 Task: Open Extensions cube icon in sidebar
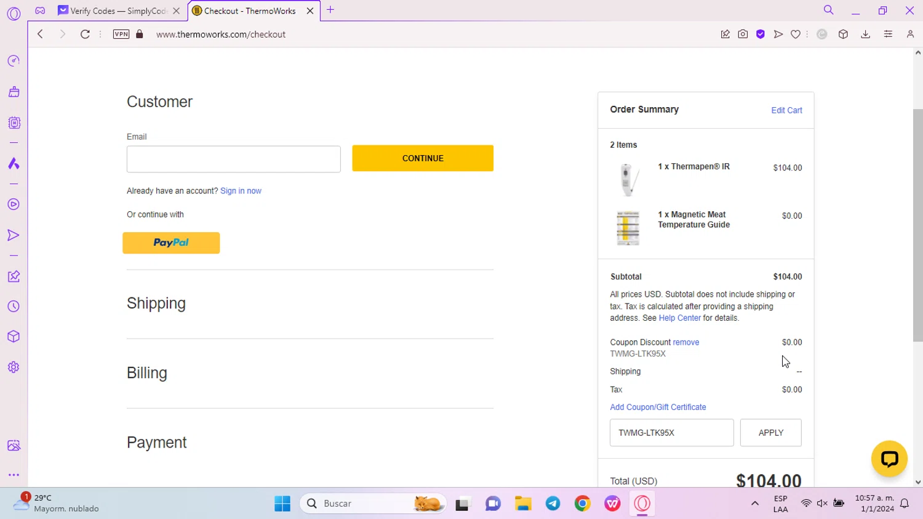[14, 337]
